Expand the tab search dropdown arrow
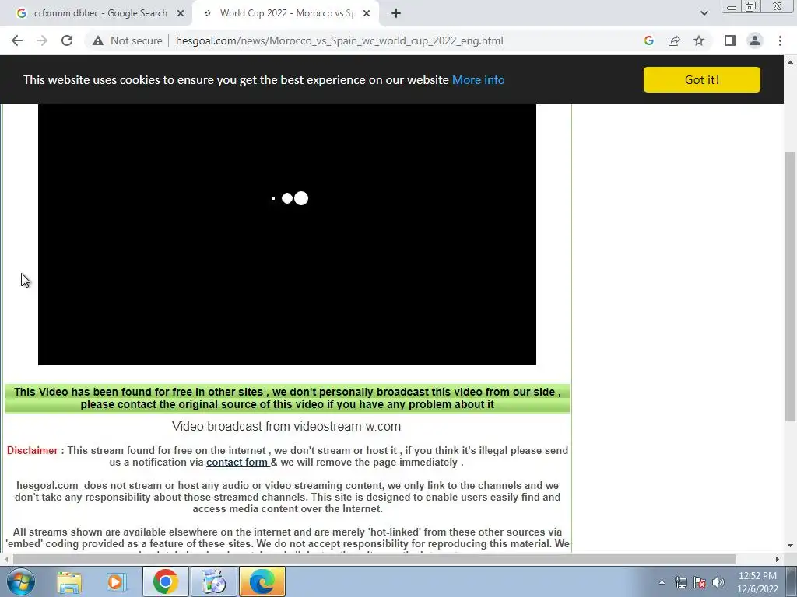Screen dimensions: 797x597 click(704, 14)
